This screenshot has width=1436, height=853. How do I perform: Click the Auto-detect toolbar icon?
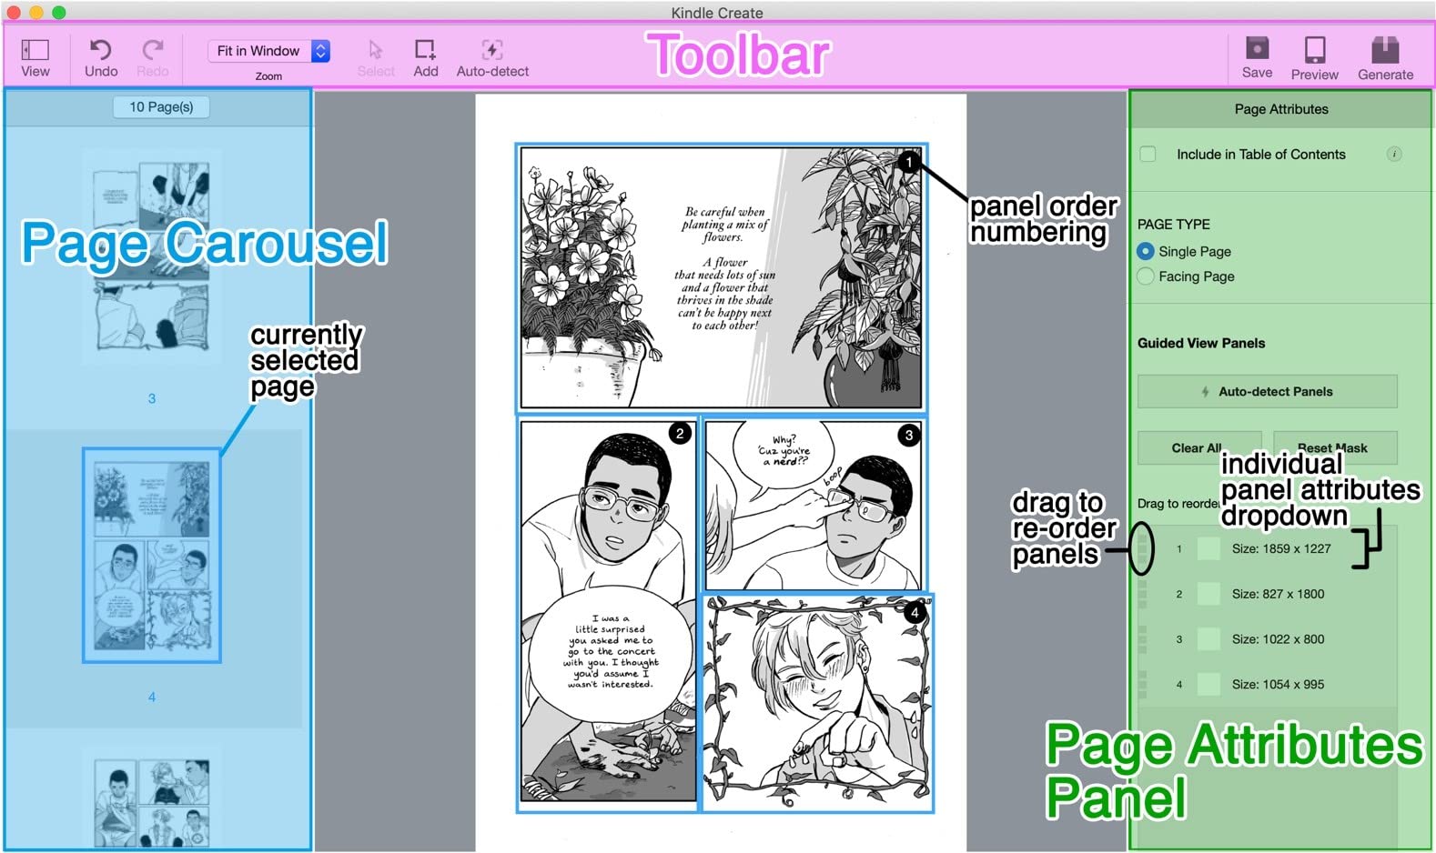(492, 49)
